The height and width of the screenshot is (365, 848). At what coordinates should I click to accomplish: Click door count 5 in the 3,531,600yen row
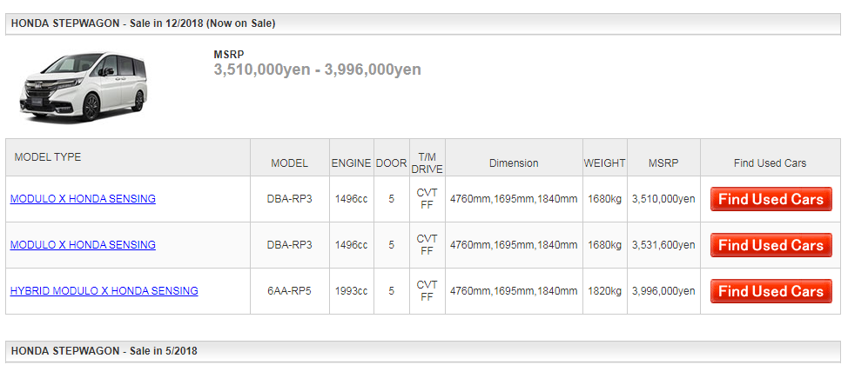(391, 245)
